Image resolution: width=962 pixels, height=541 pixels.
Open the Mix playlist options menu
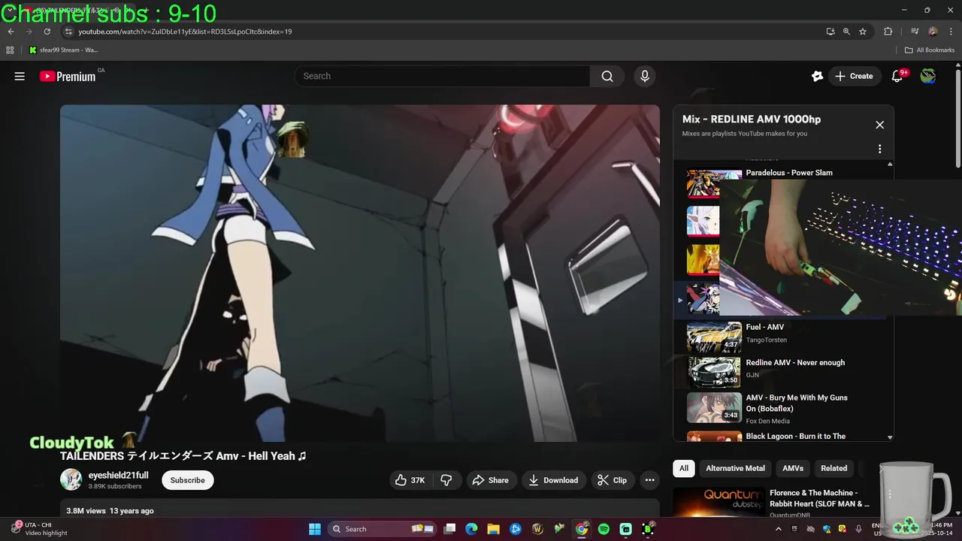click(879, 149)
